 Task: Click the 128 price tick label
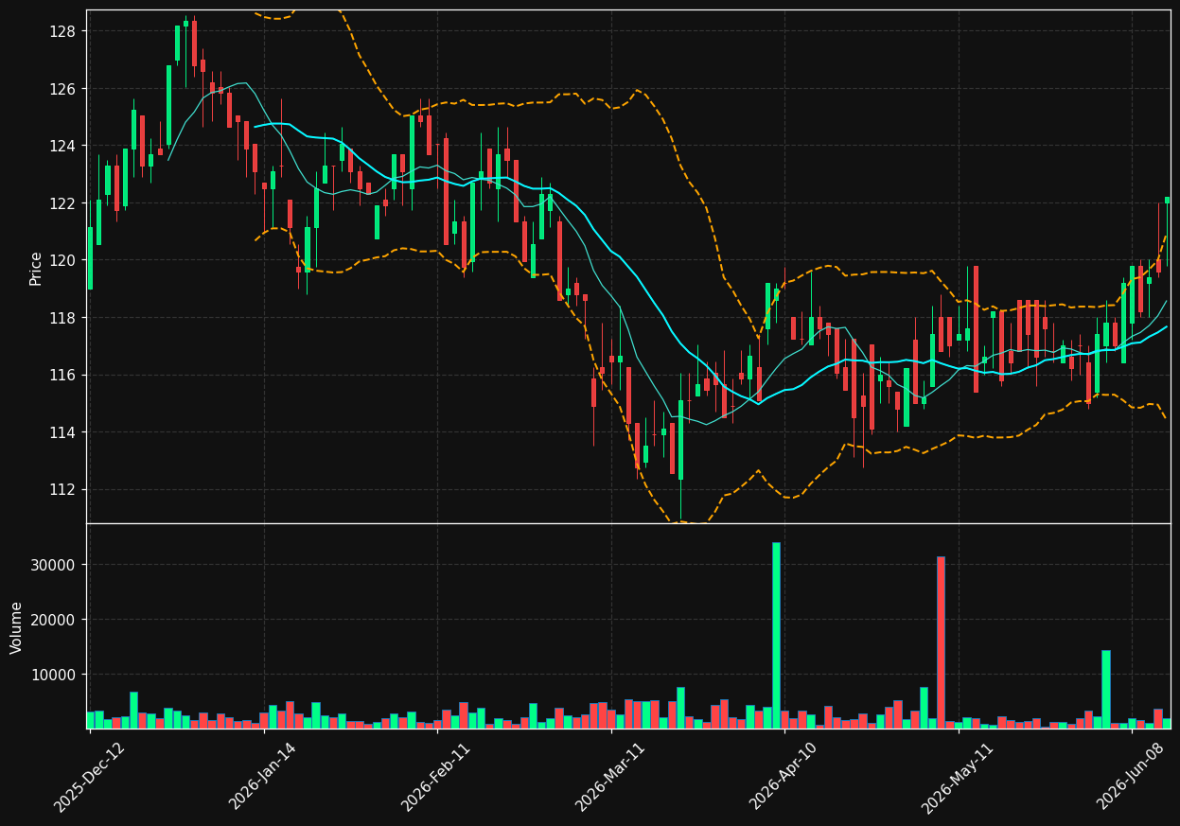coord(63,31)
